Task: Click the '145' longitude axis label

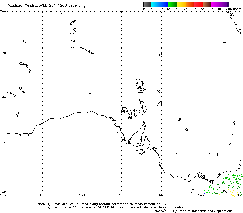Action: [201, 195]
